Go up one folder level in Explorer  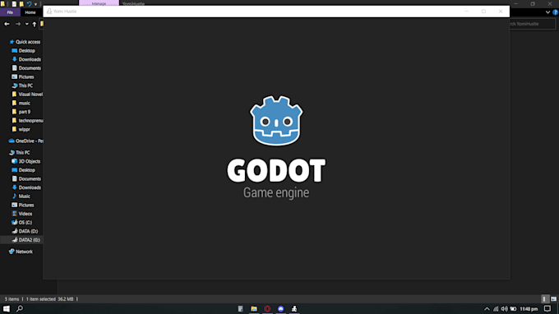coord(35,24)
